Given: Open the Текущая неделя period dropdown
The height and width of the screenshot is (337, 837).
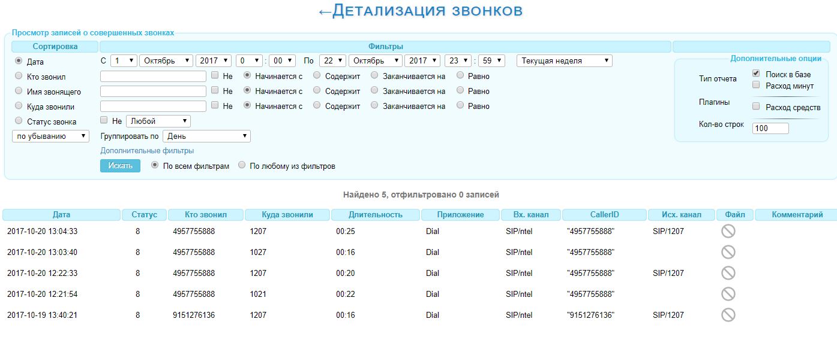Looking at the screenshot, I should pos(564,60).
